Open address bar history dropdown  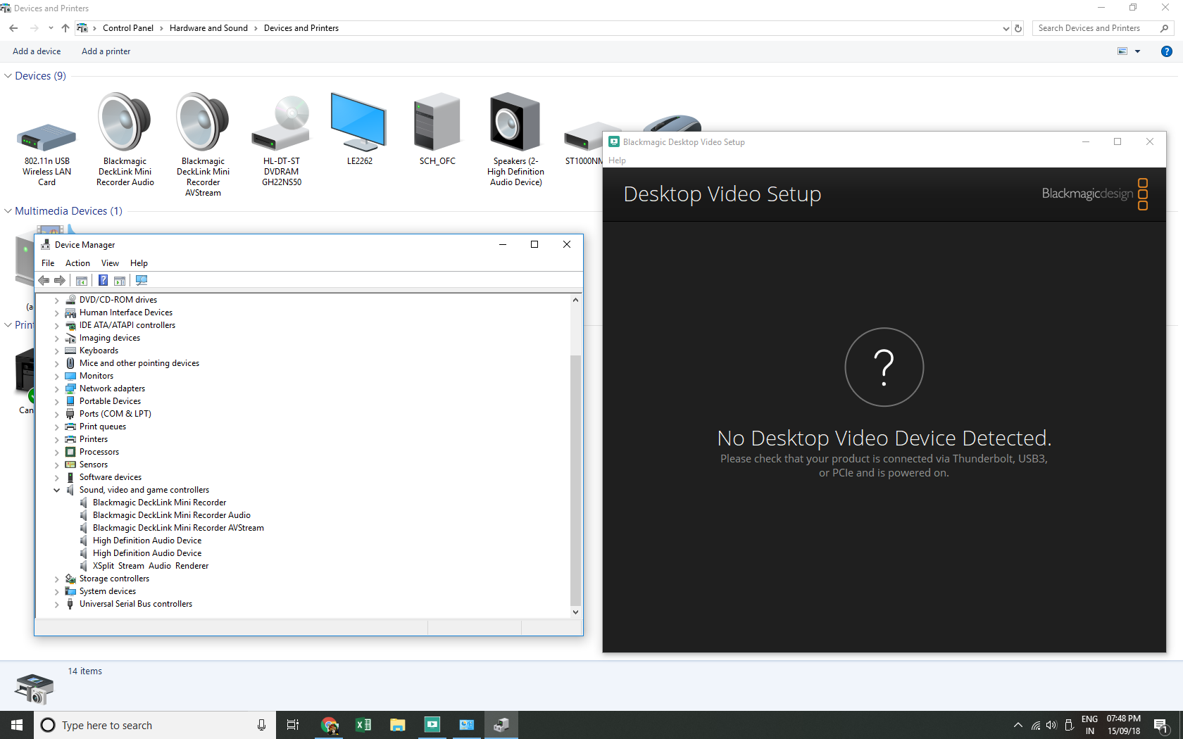coord(1006,29)
